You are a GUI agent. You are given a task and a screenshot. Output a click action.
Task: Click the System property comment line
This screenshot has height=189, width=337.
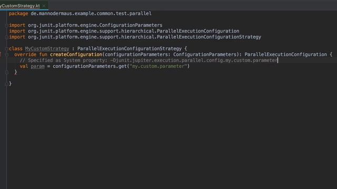click(x=148, y=60)
